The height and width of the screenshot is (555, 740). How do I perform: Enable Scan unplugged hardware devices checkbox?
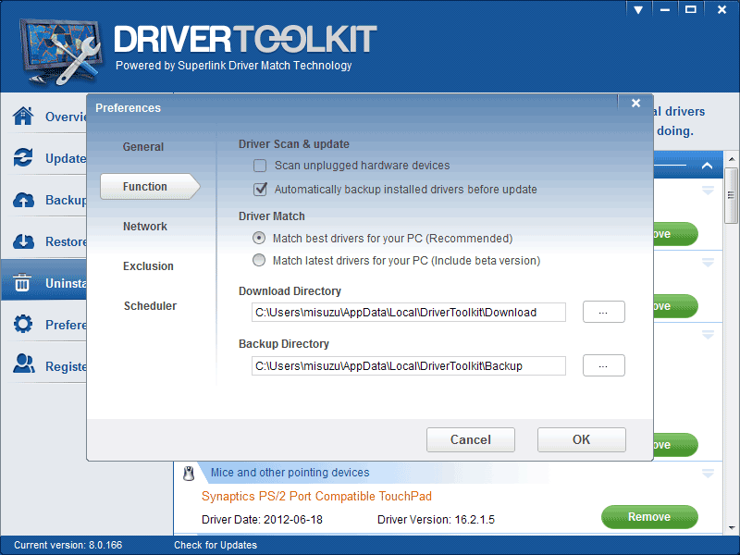[260, 166]
